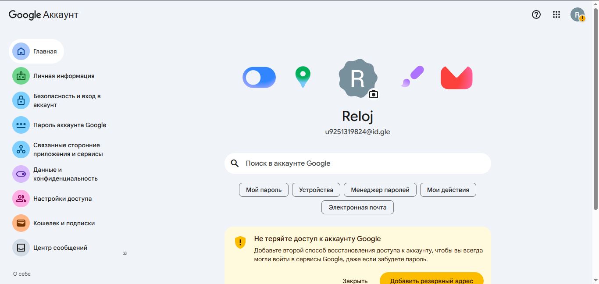Open the profile avatar with alert badge
Viewport: 599px width, 284px height.
(x=577, y=14)
